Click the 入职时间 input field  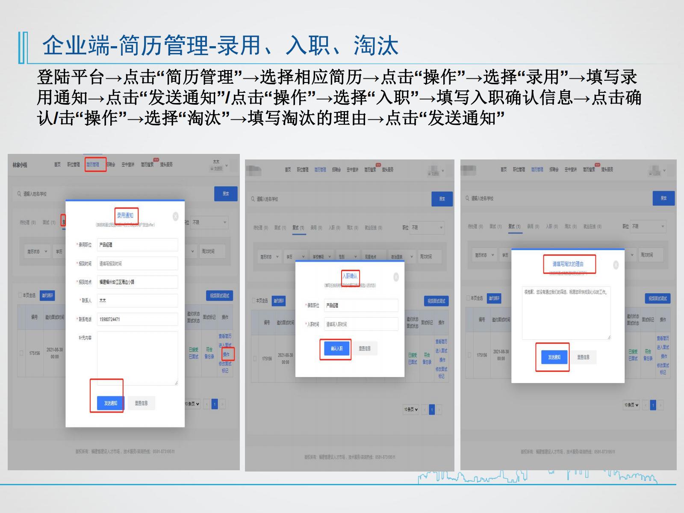361,324
